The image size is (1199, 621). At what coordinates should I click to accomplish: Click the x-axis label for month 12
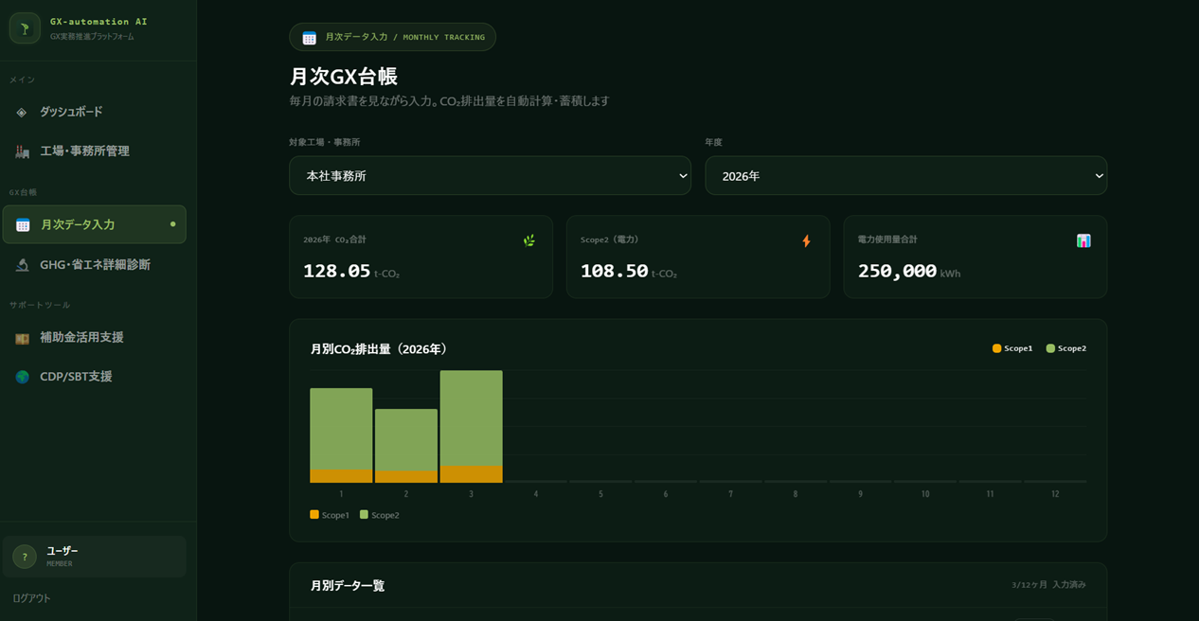coord(1055,494)
